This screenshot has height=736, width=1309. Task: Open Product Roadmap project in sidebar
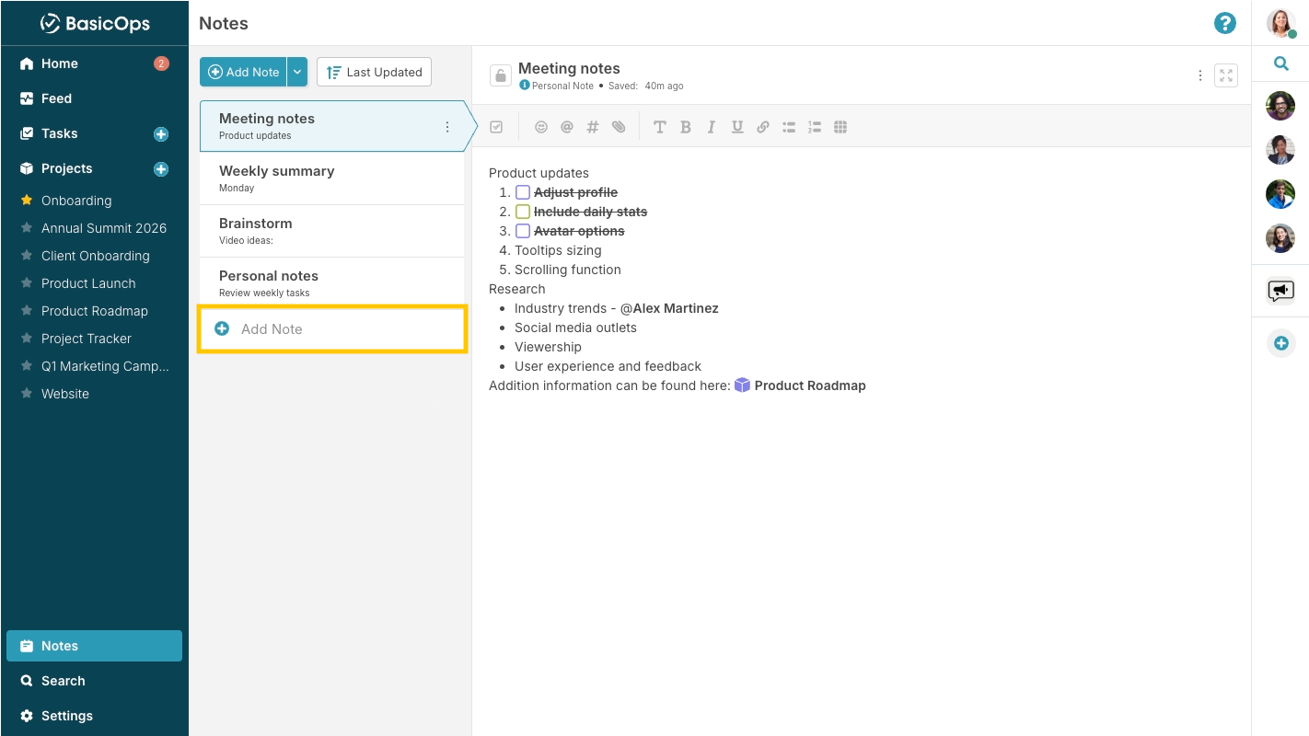tap(94, 311)
